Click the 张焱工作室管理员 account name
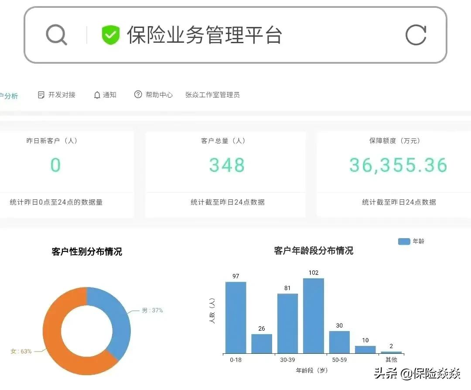 (x=212, y=95)
